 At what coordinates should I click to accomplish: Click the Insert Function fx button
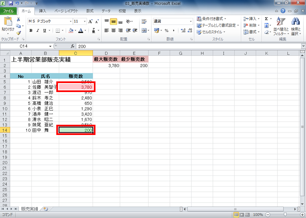(x=73, y=46)
